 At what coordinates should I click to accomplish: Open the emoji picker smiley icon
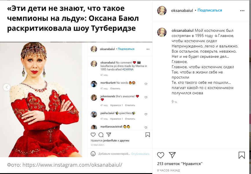point(93,154)
